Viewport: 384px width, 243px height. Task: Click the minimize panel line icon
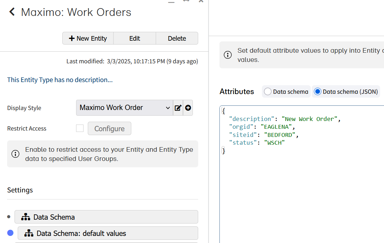(x=171, y=2)
